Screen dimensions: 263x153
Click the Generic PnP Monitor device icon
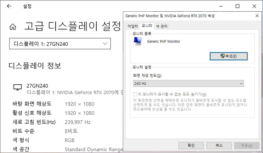[x=138, y=42]
